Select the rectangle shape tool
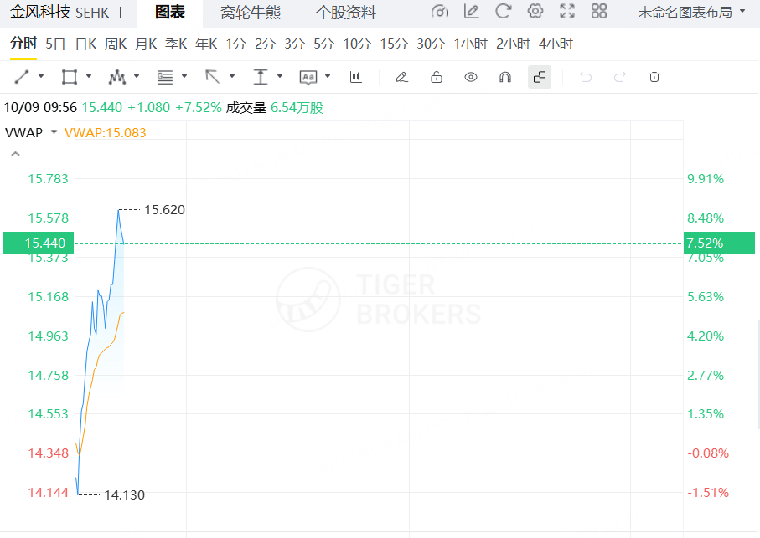This screenshot has height=538, width=760. pos(70,77)
